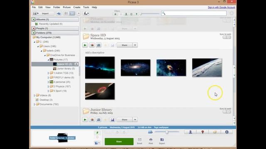The height and width of the screenshot is (149, 266).
Task: Select the Earth from orbit thumbnail
Action: click(x=207, y=67)
